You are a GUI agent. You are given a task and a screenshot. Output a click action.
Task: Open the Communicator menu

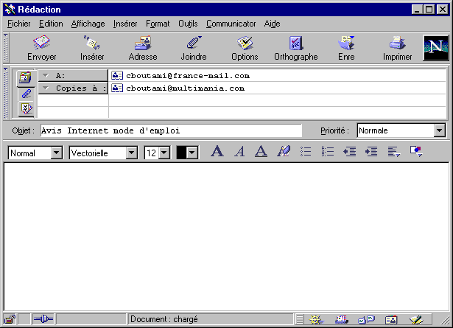tap(231, 24)
